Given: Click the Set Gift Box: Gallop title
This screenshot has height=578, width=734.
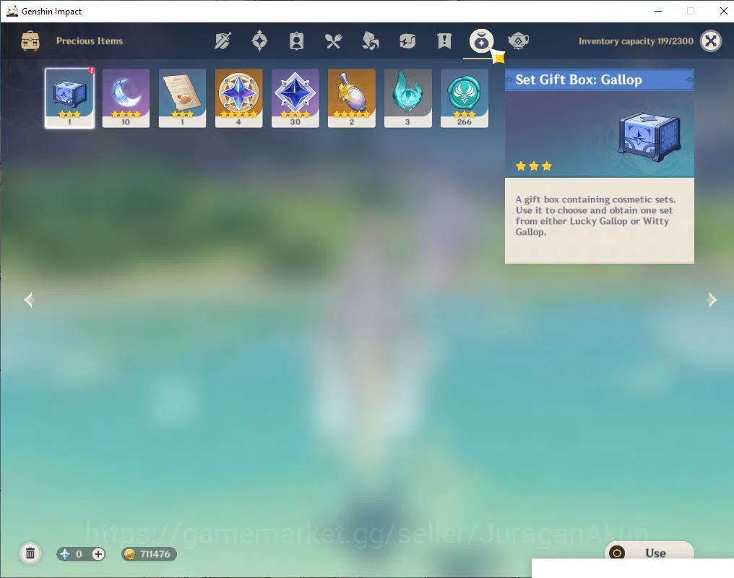Looking at the screenshot, I should 579,79.
